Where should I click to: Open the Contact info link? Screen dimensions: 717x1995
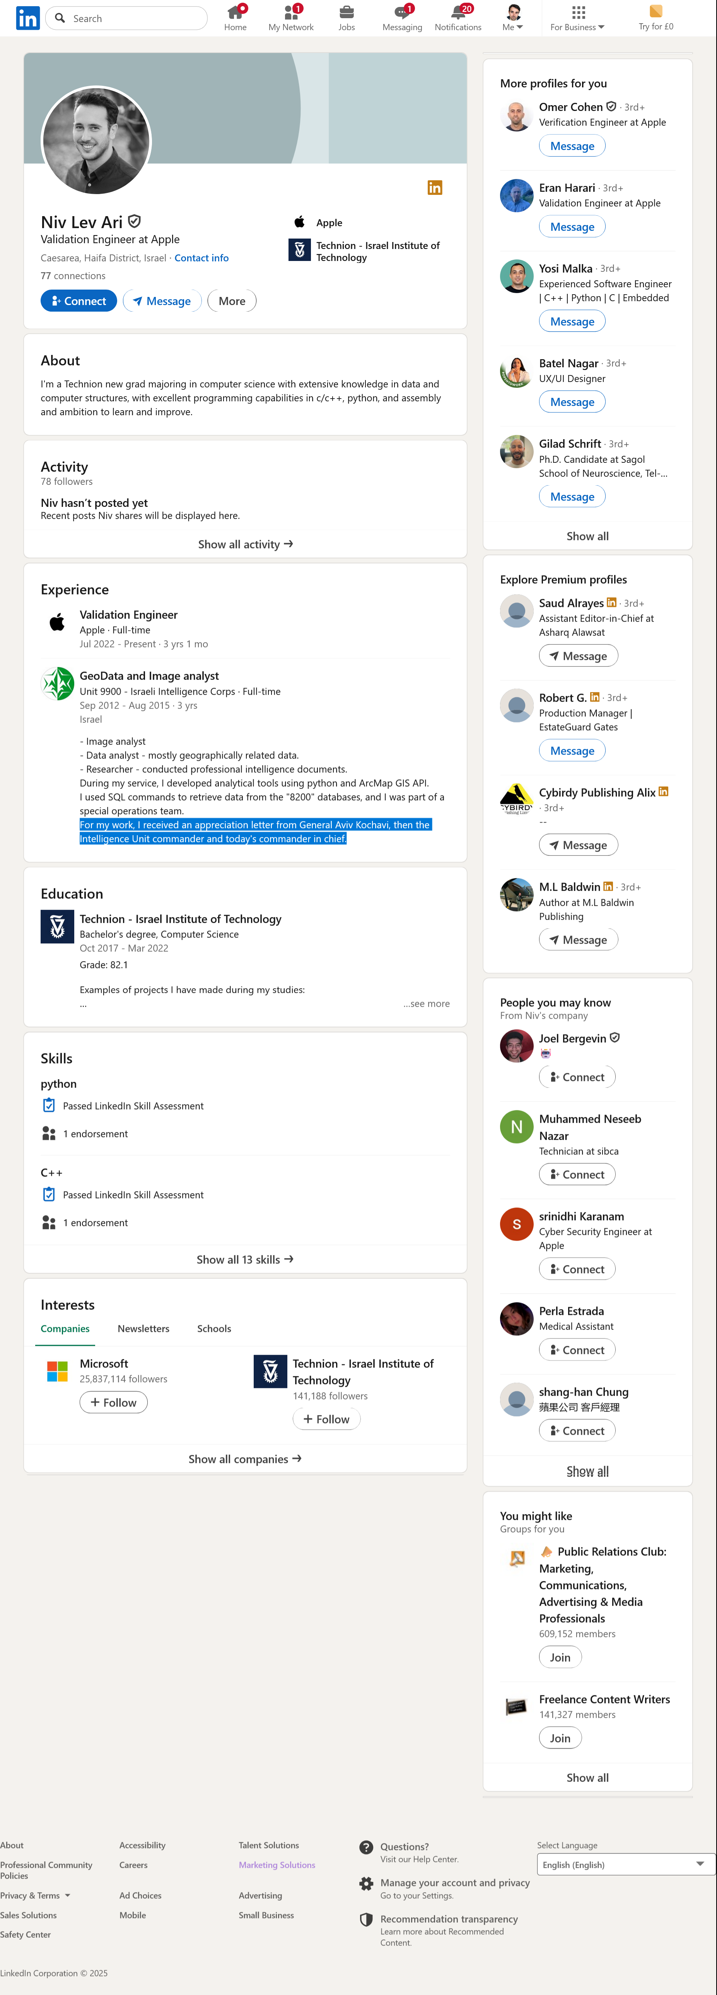pyautogui.click(x=201, y=258)
